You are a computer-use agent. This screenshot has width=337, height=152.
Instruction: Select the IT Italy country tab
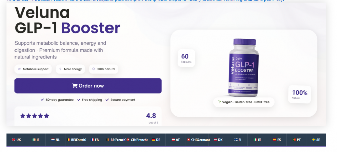pos(257,140)
